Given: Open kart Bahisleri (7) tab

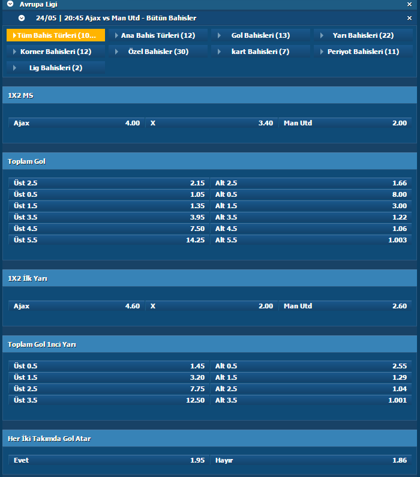Looking at the screenshot, I should pos(260,52).
